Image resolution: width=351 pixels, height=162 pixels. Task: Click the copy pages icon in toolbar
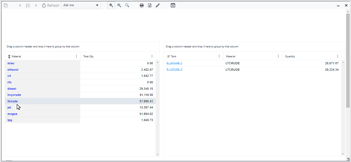[6, 5]
